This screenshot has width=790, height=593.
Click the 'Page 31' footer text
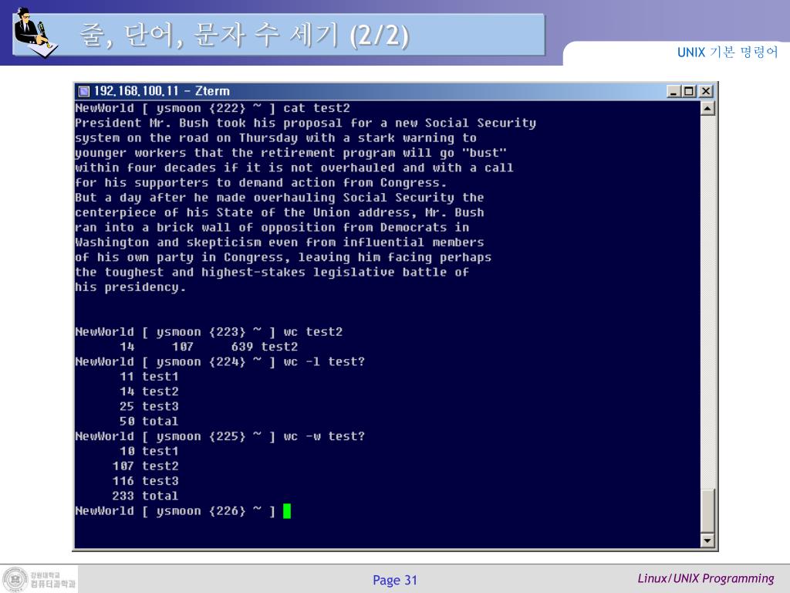pos(395,581)
